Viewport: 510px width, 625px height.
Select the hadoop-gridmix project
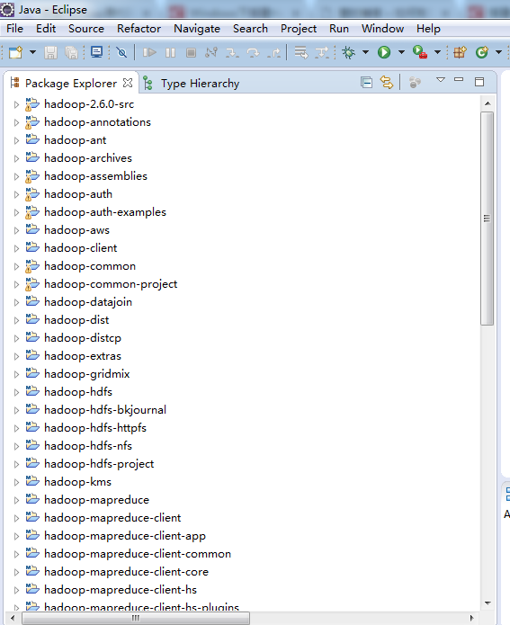tap(87, 374)
